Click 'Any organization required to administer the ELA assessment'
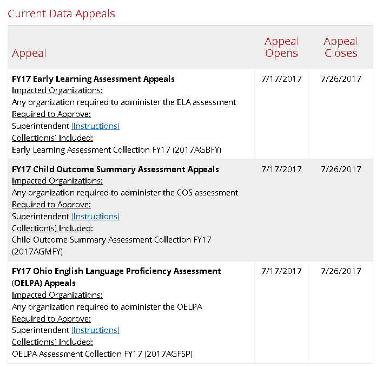 click(x=124, y=102)
